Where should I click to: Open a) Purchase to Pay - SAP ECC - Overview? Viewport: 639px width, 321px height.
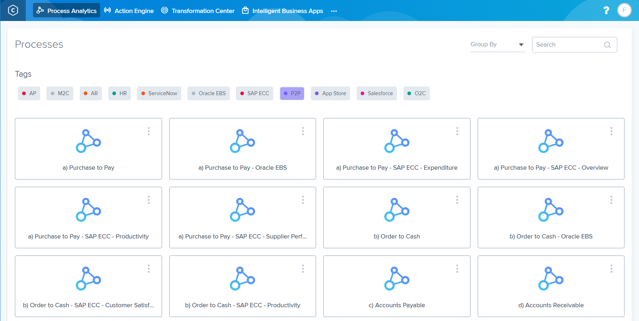pyautogui.click(x=551, y=168)
